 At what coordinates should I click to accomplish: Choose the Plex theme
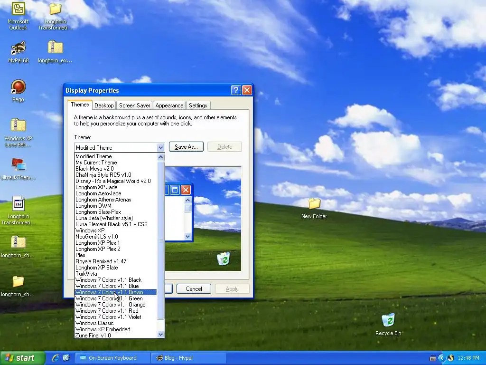[x=116, y=255]
